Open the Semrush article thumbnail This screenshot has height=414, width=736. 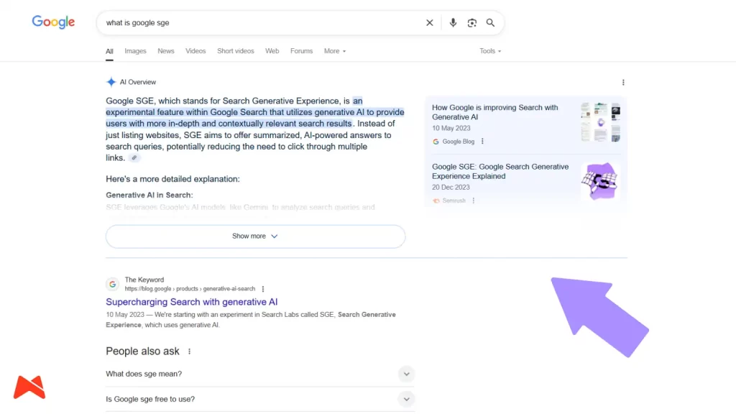(x=600, y=182)
